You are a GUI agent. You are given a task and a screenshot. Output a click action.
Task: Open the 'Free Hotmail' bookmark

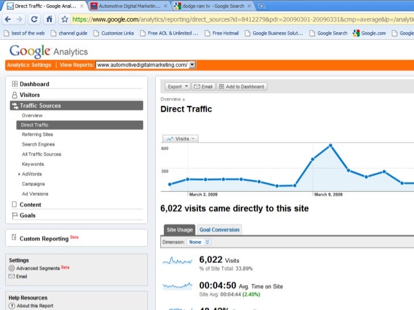click(x=222, y=33)
